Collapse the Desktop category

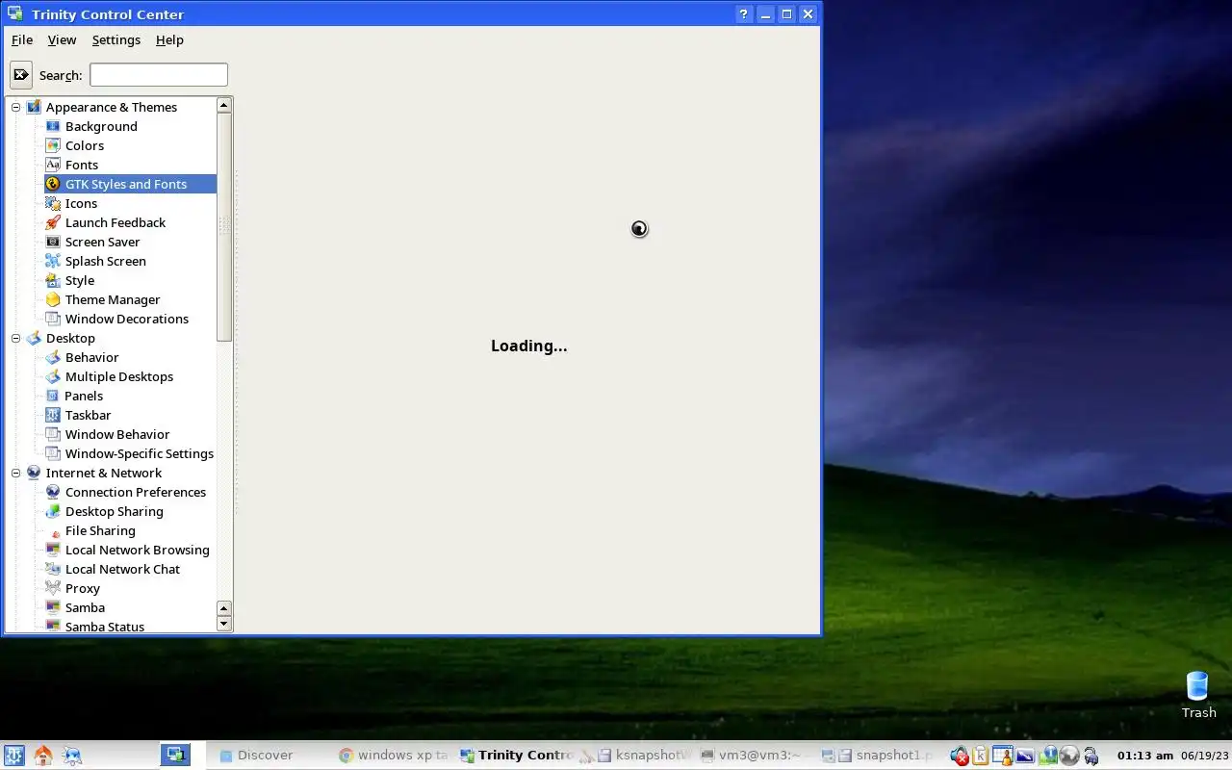click(x=15, y=338)
